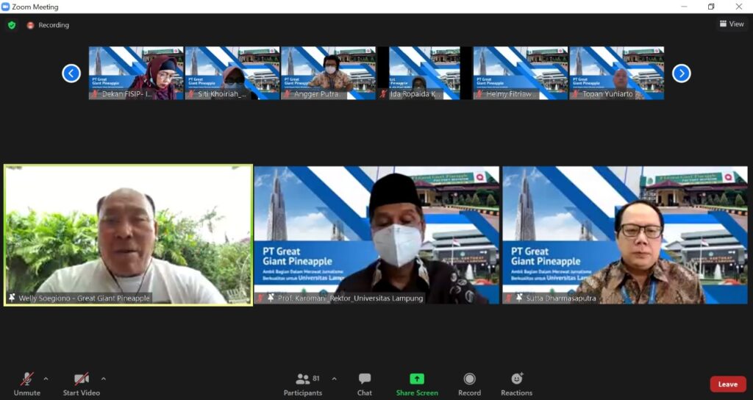Turn on camera with Start Video

click(81, 384)
